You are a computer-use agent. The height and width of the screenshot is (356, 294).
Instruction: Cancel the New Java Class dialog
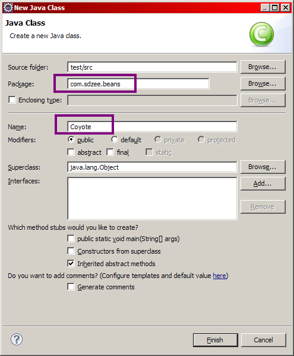tap(264, 340)
